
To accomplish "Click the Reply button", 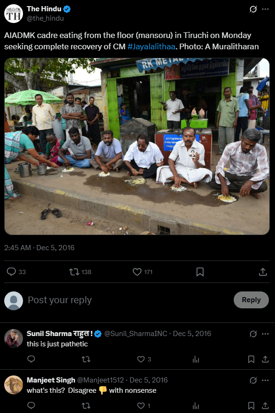I will (251, 300).
